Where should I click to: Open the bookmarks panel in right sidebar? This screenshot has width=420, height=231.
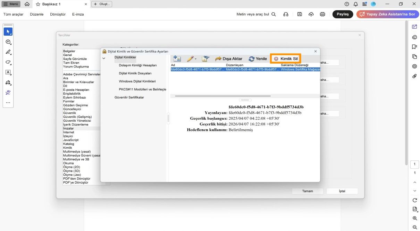(414, 47)
